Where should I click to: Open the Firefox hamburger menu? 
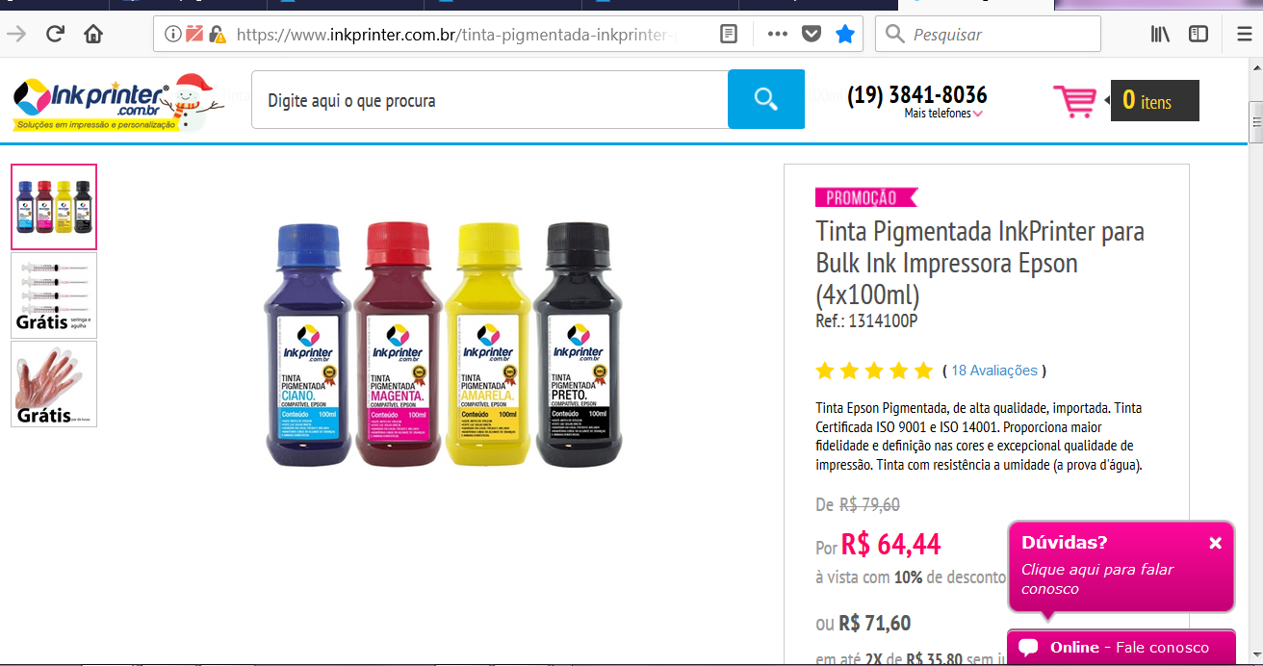tap(1244, 35)
